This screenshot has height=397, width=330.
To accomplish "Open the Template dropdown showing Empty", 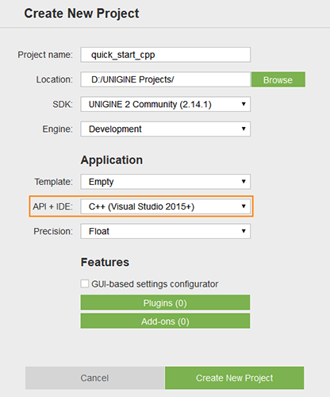I will click(x=165, y=182).
